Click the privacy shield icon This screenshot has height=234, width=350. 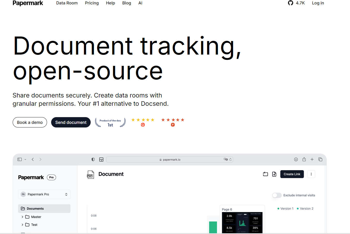[93, 160]
